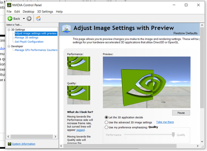Click the Performance-Quality slider handle
This screenshot has height=151, width=207.
173,134
